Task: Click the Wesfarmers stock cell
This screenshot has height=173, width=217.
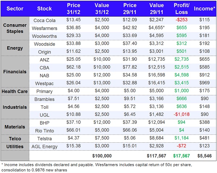Action: 44,28
